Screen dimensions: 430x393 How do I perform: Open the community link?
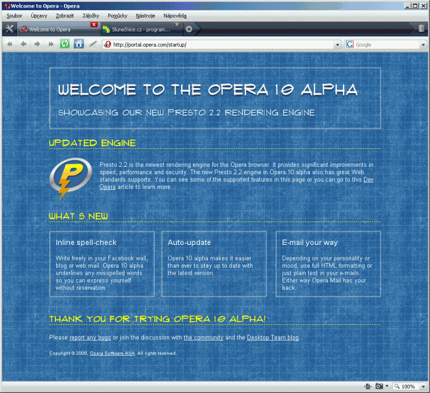(204, 338)
